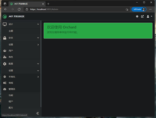
Task: Open the user account dropdown menu
Action: (x=149, y=16)
